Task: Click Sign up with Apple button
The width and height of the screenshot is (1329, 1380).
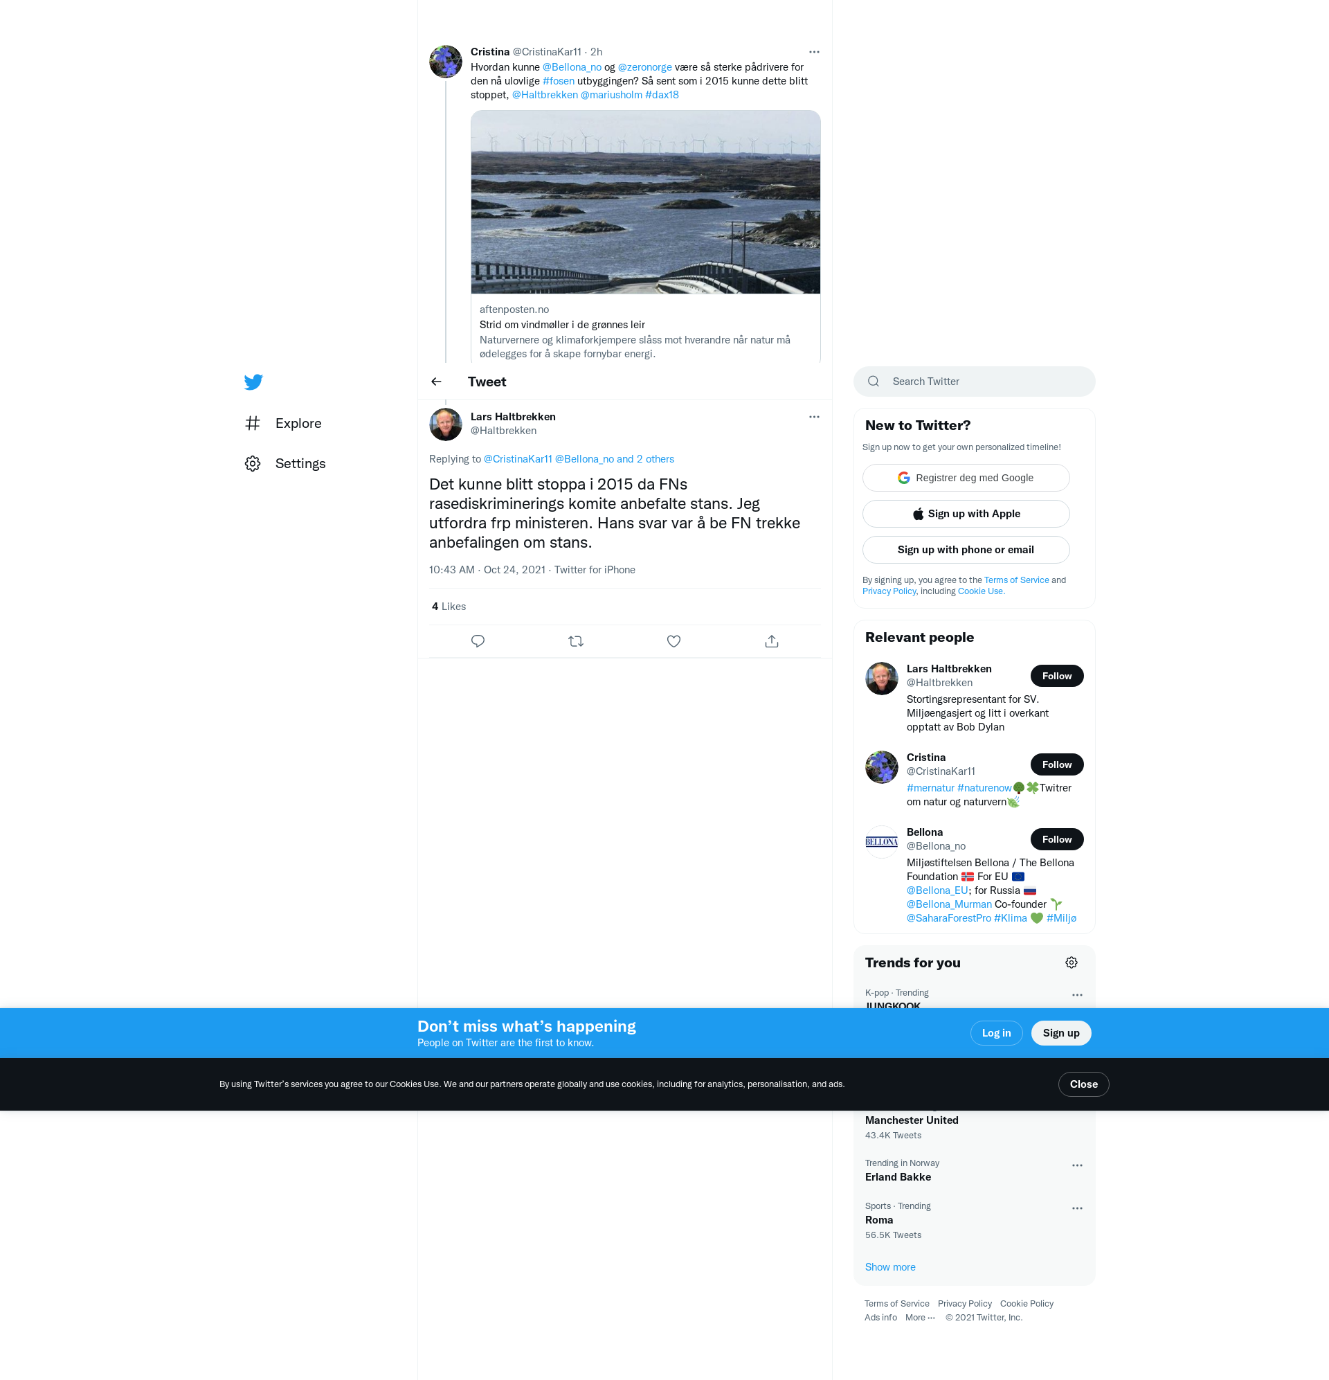Action: click(x=965, y=514)
